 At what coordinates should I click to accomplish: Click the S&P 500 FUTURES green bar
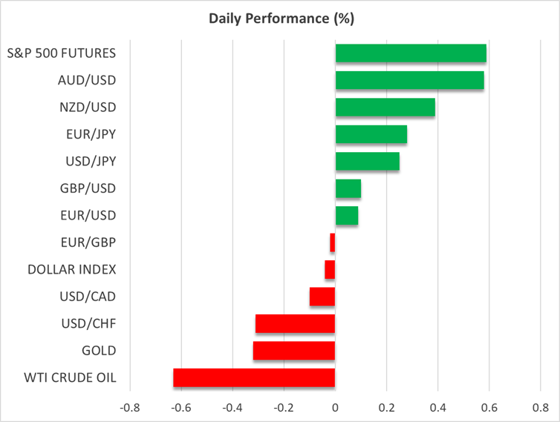coord(411,53)
